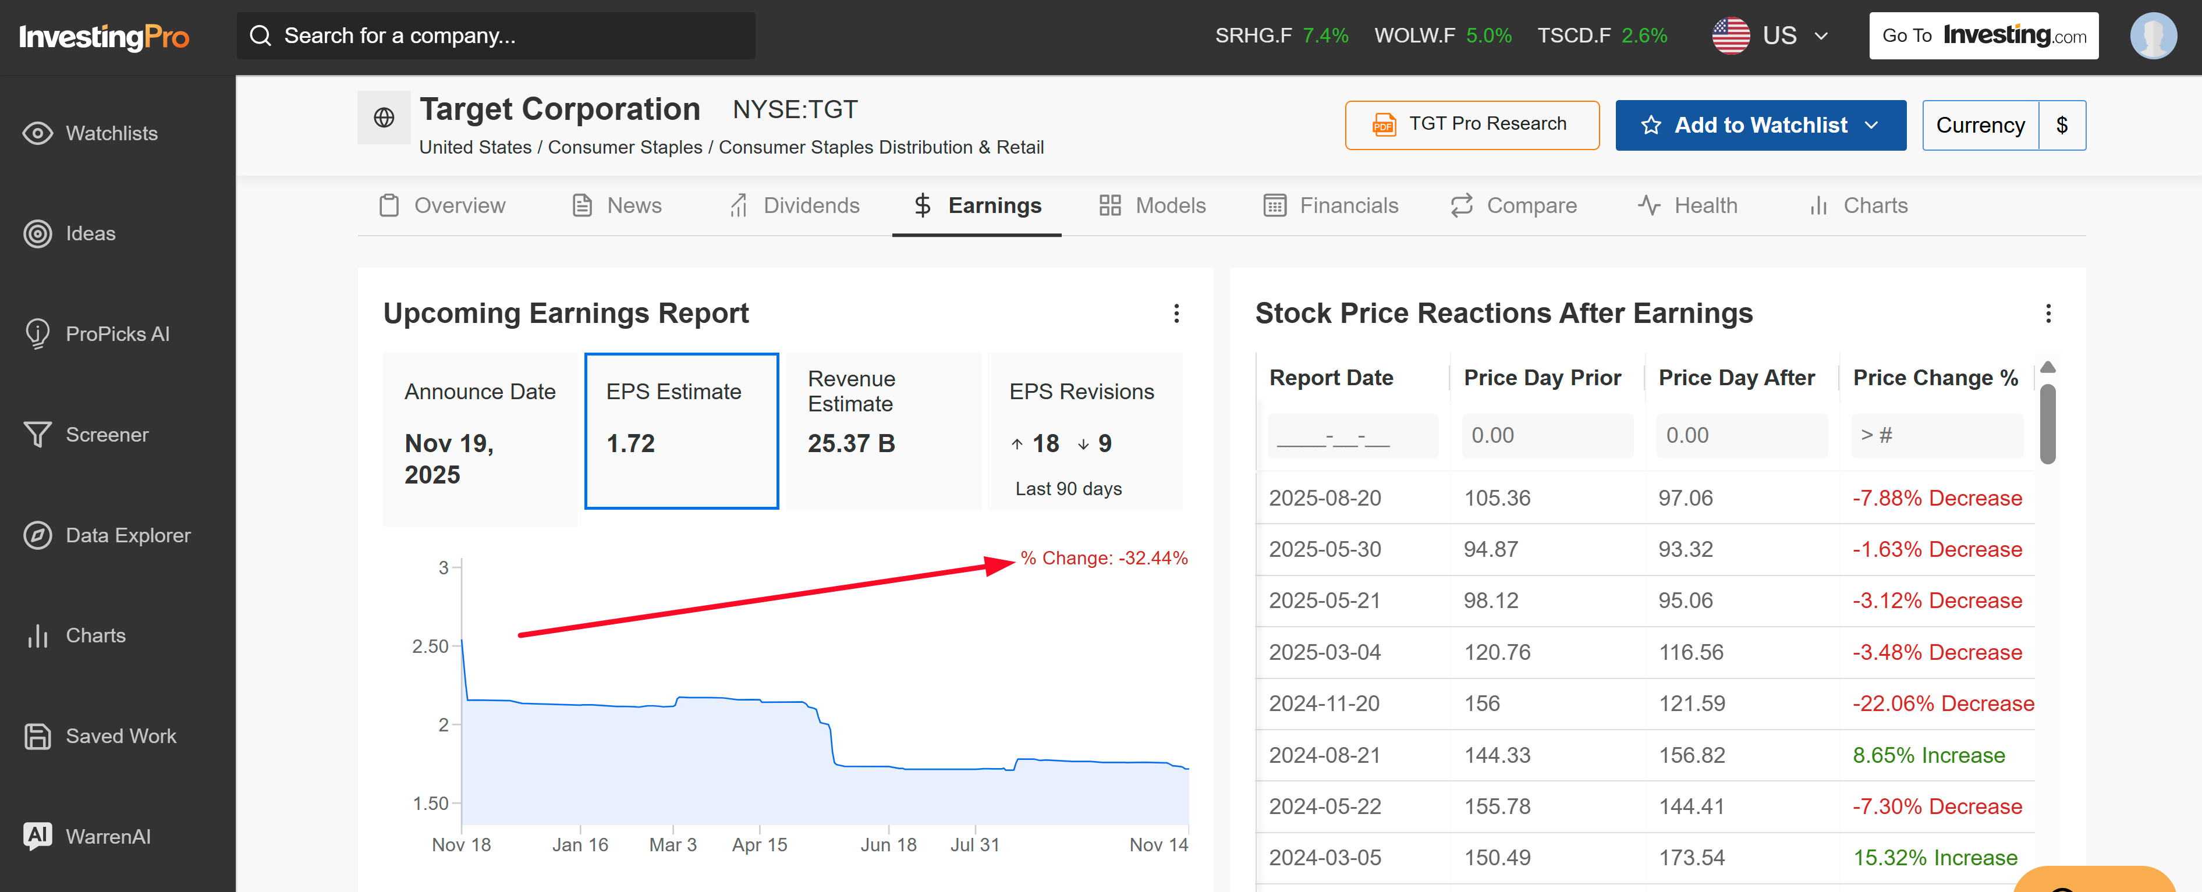2202x892 pixels.
Task: Open the Upcoming Earnings Report options menu
Action: [x=1176, y=314]
